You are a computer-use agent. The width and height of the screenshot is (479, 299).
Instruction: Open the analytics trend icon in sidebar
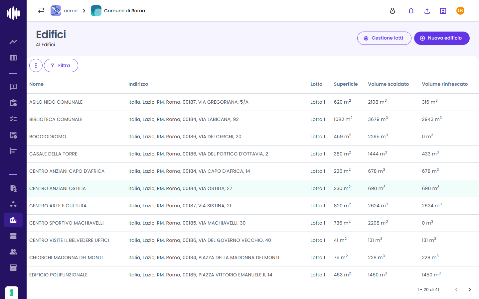(x=13, y=42)
